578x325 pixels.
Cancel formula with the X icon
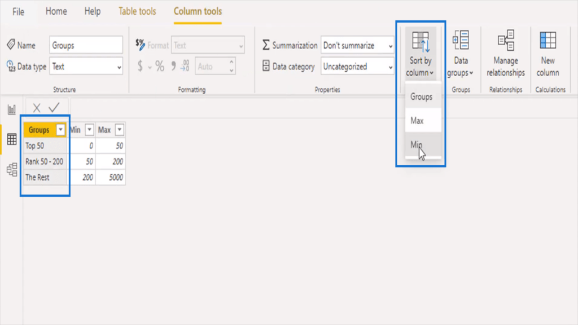37,108
